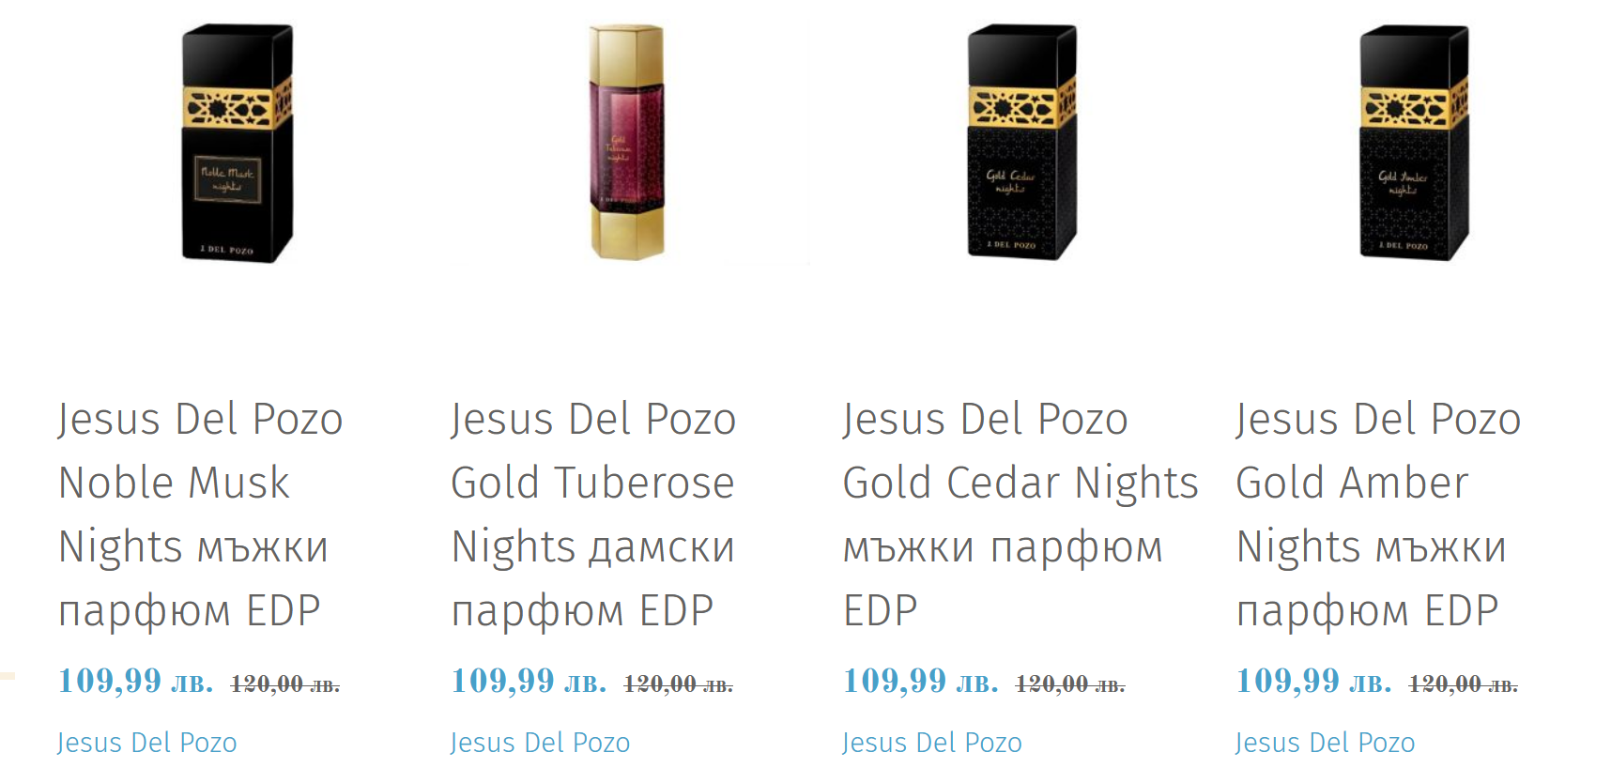
Task: Click the Gold Cedar Nights product title
Action: click(1020, 514)
